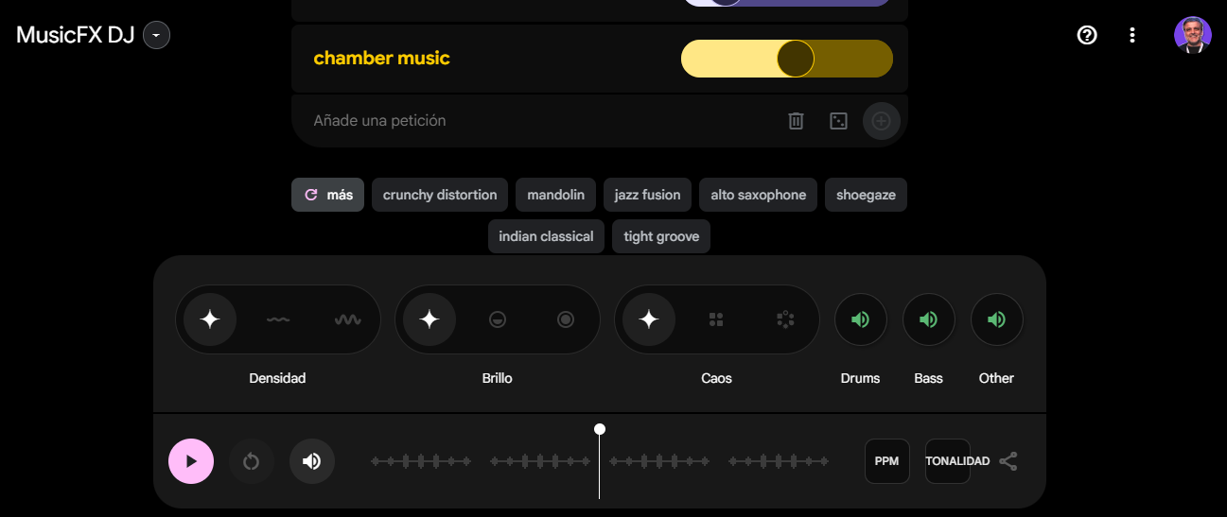Open the MusicFX DJ dropdown arrow
This screenshot has width=1227, height=517.
[157, 35]
